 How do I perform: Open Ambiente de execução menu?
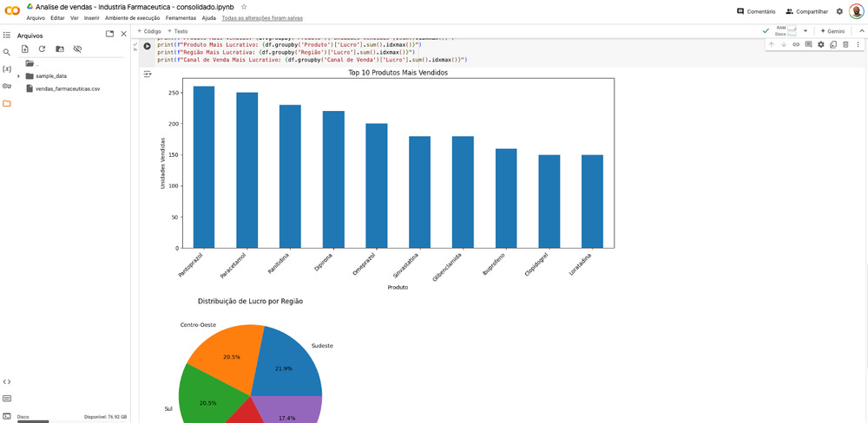132,18
